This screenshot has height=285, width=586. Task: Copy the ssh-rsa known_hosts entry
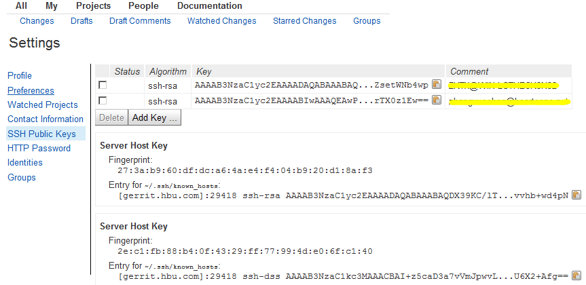[x=576, y=195]
